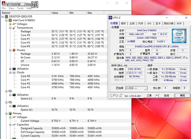Image resolution: width=191 pixels, height=139 pixels.
Task: Click the Utilization icon above Space (d:)
Action: [14, 106]
